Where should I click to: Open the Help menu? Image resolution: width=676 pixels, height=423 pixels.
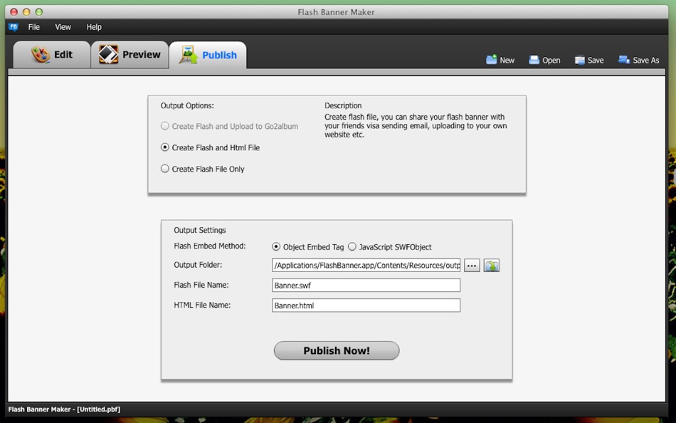tap(94, 27)
